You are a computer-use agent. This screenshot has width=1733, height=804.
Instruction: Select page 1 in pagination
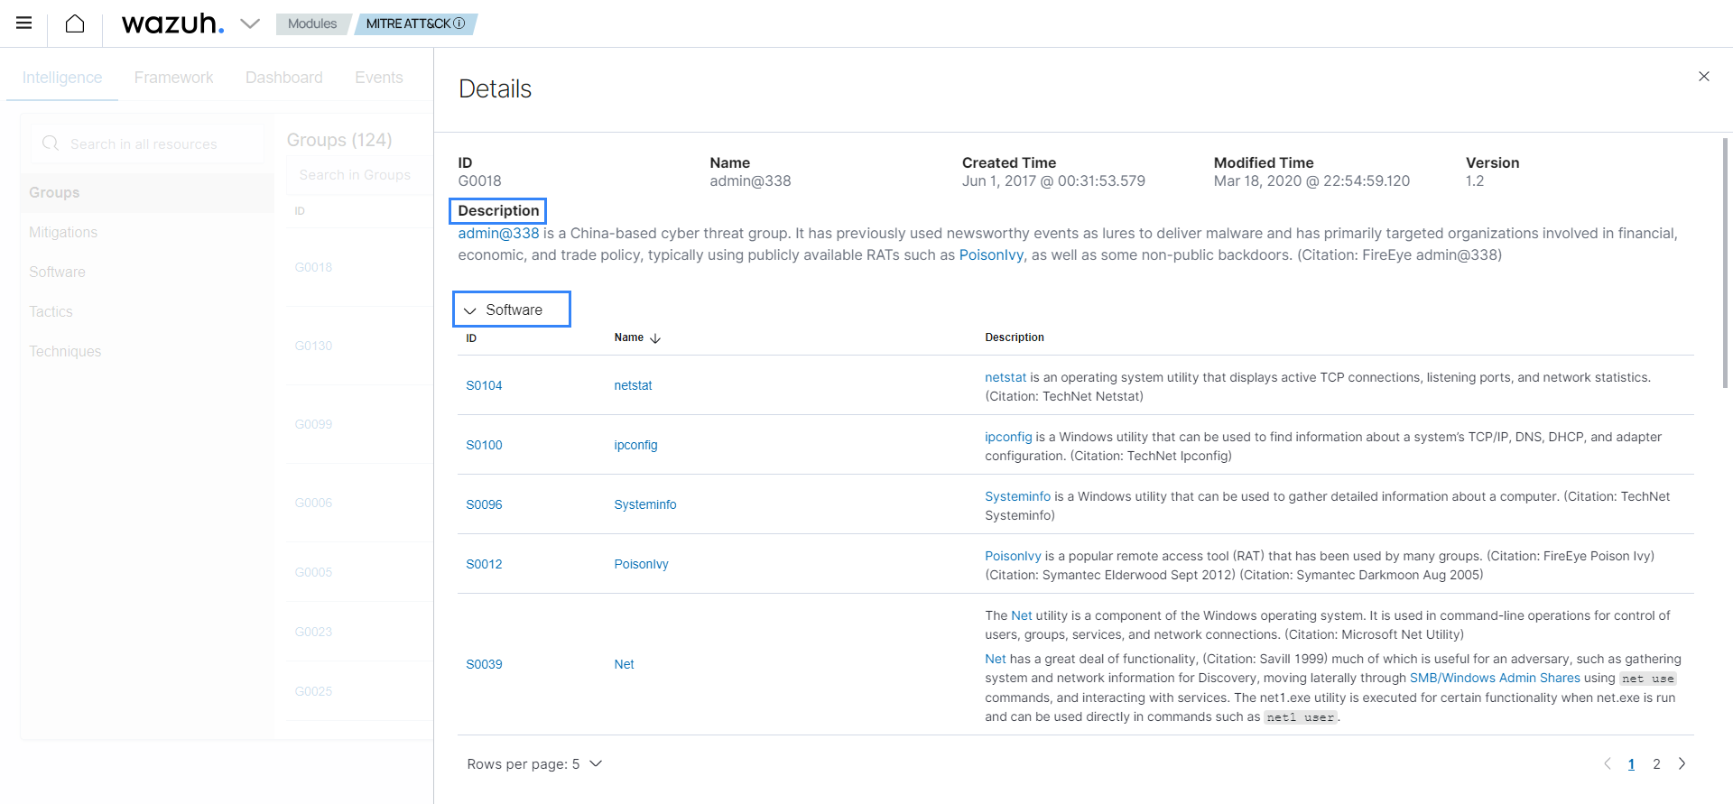tap(1631, 764)
